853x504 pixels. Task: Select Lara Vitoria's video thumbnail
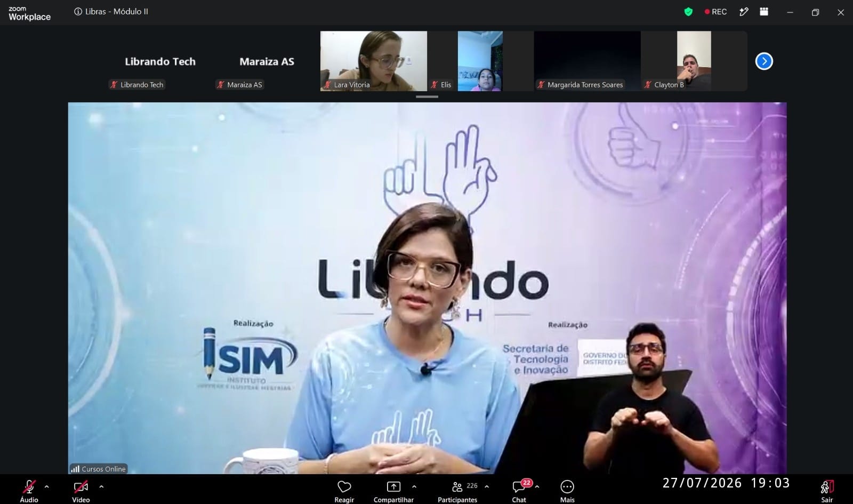coord(374,61)
